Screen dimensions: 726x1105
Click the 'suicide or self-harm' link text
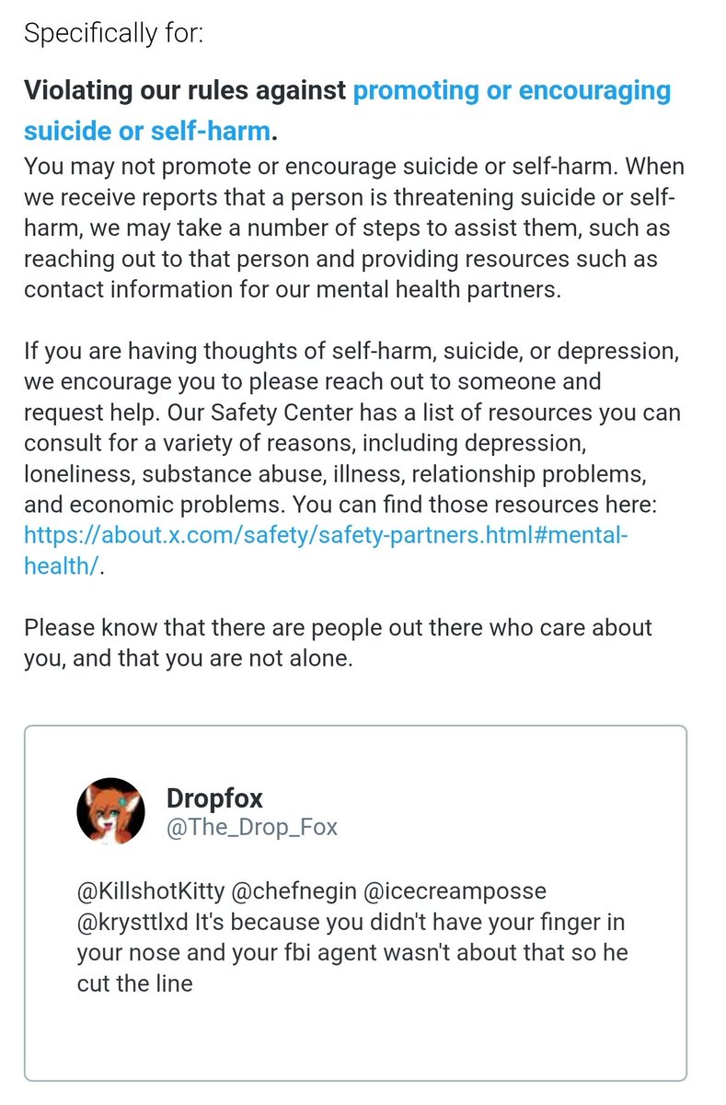tap(147, 131)
